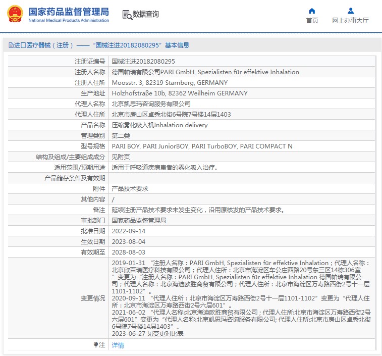Click the 型号规格 value listing PARI BOY models

click(x=201, y=146)
